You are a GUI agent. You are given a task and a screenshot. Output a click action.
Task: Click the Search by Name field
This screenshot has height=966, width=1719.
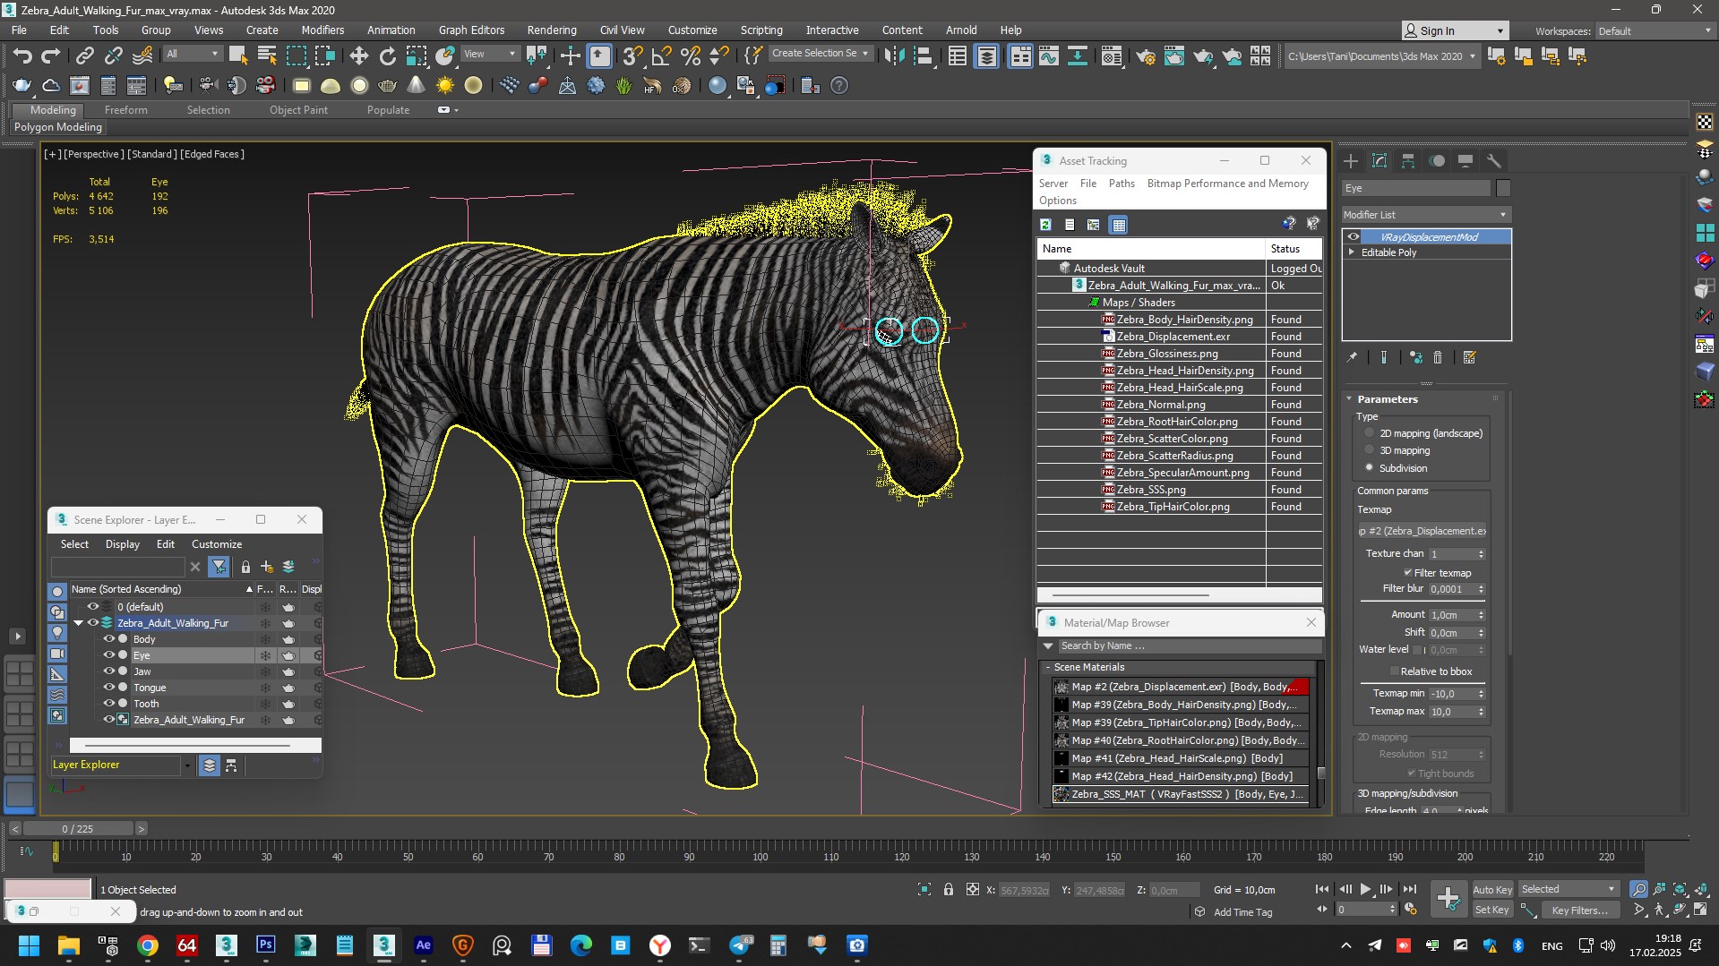tap(1188, 645)
